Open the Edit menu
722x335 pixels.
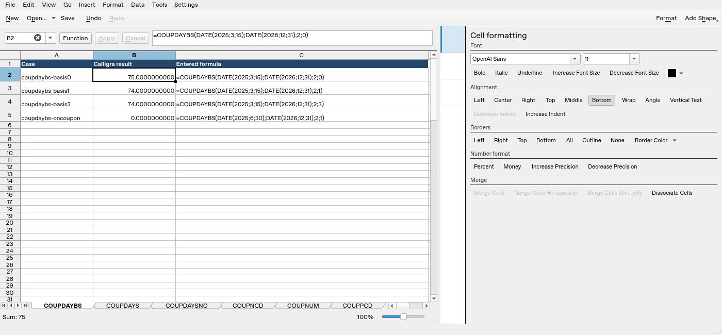tap(28, 5)
